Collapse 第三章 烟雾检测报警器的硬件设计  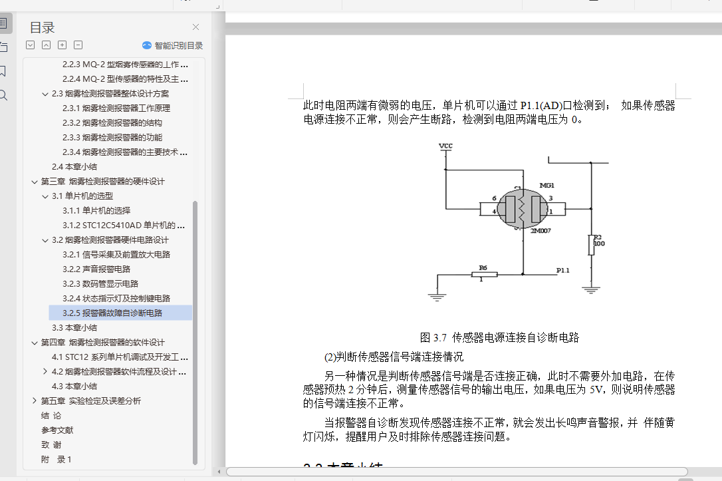point(34,182)
